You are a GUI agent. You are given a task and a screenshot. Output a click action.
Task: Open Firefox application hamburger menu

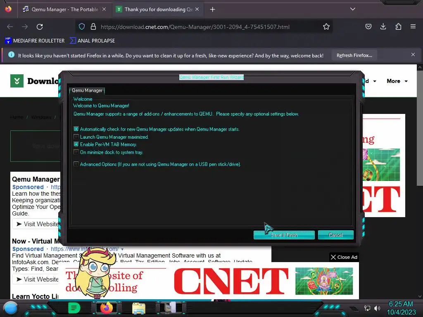pyautogui.click(x=413, y=26)
